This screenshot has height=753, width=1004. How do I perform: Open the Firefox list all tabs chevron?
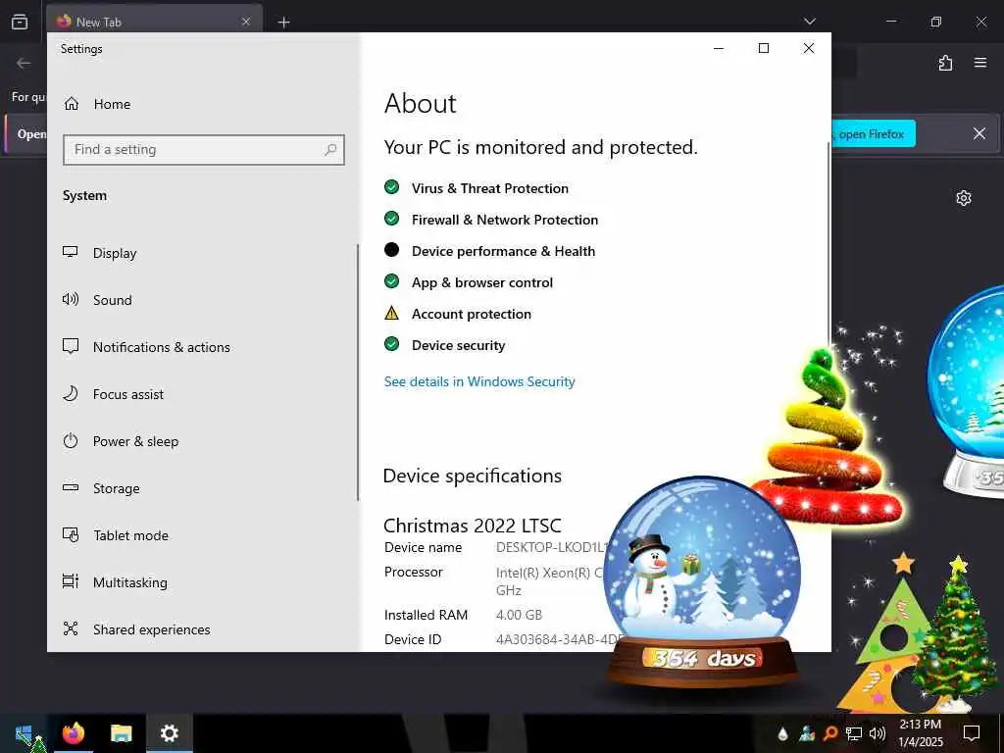pos(809,22)
